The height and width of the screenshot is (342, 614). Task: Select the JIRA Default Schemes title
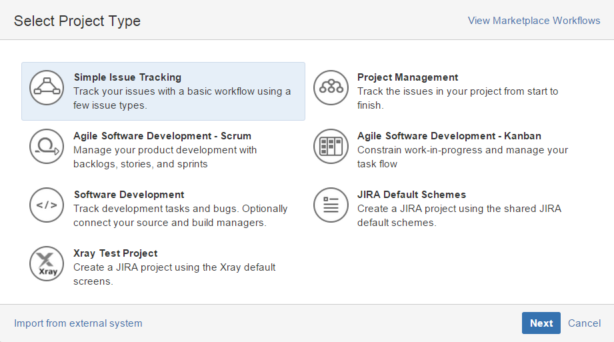[411, 195]
